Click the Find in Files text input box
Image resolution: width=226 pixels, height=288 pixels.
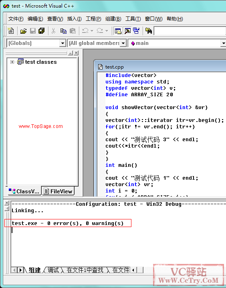(190, 31)
